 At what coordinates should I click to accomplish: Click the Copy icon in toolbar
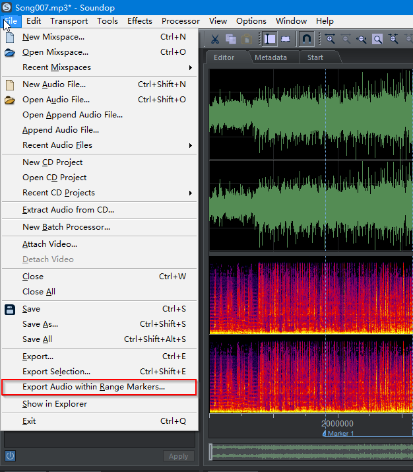pyautogui.click(x=230, y=39)
